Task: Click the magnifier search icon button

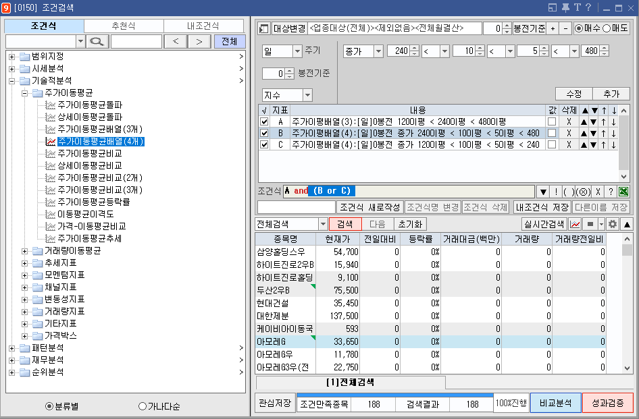Action: pyautogui.click(x=97, y=42)
